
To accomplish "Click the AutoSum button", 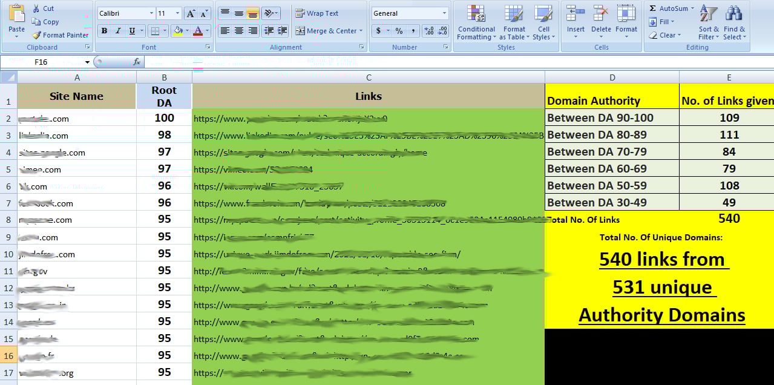I will (x=669, y=8).
